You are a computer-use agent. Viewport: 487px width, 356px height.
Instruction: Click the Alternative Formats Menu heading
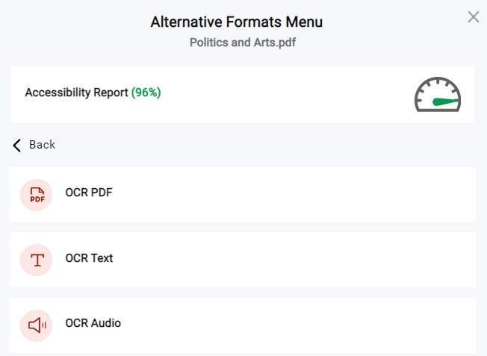[x=237, y=22]
